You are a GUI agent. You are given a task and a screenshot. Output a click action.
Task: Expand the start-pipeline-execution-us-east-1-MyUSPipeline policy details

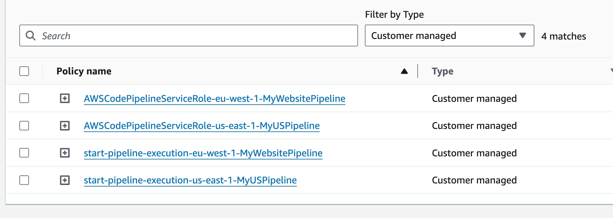pyautogui.click(x=65, y=180)
